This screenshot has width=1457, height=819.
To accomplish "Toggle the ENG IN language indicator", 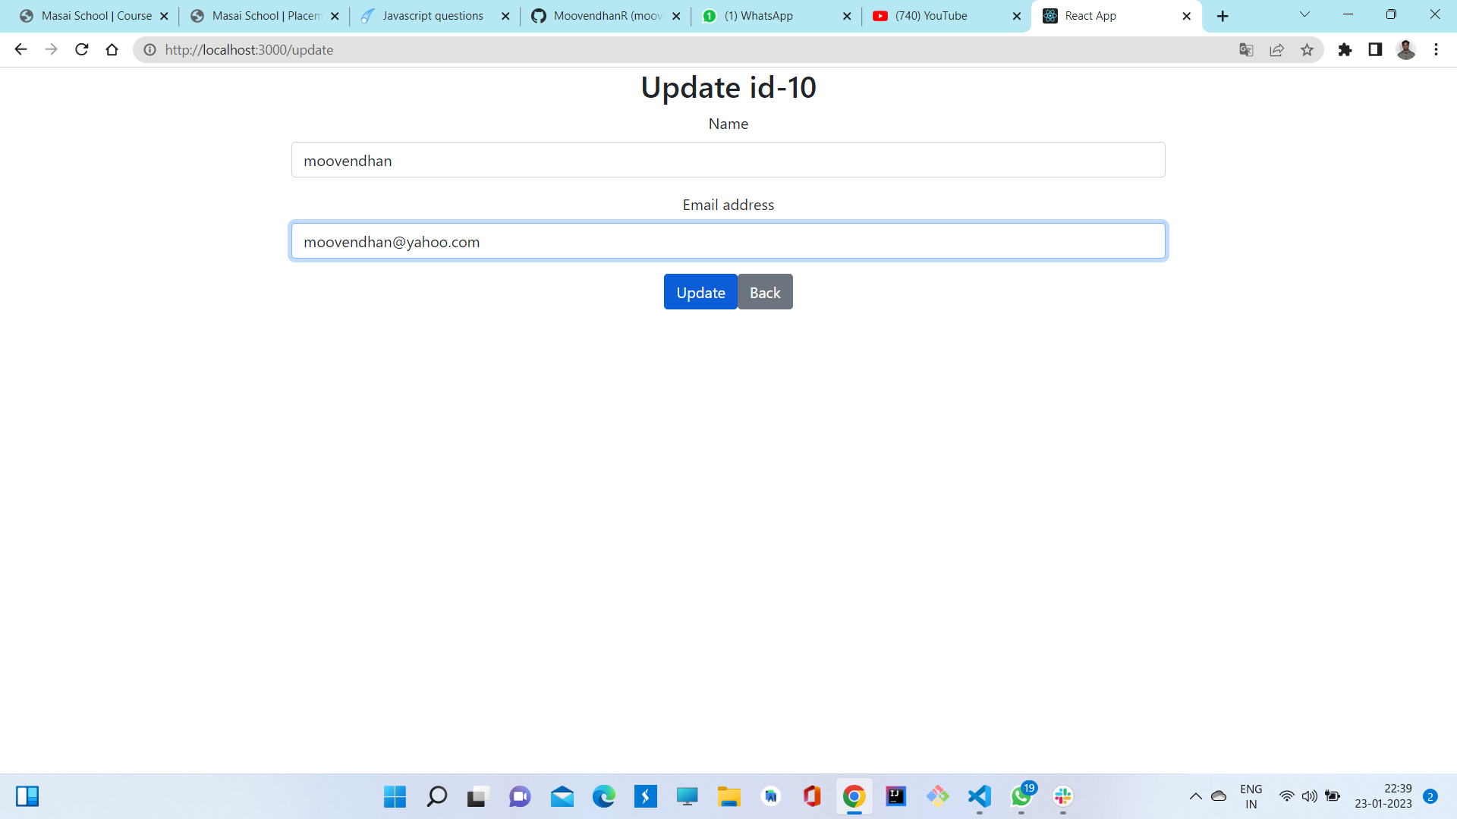I will point(1250,796).
